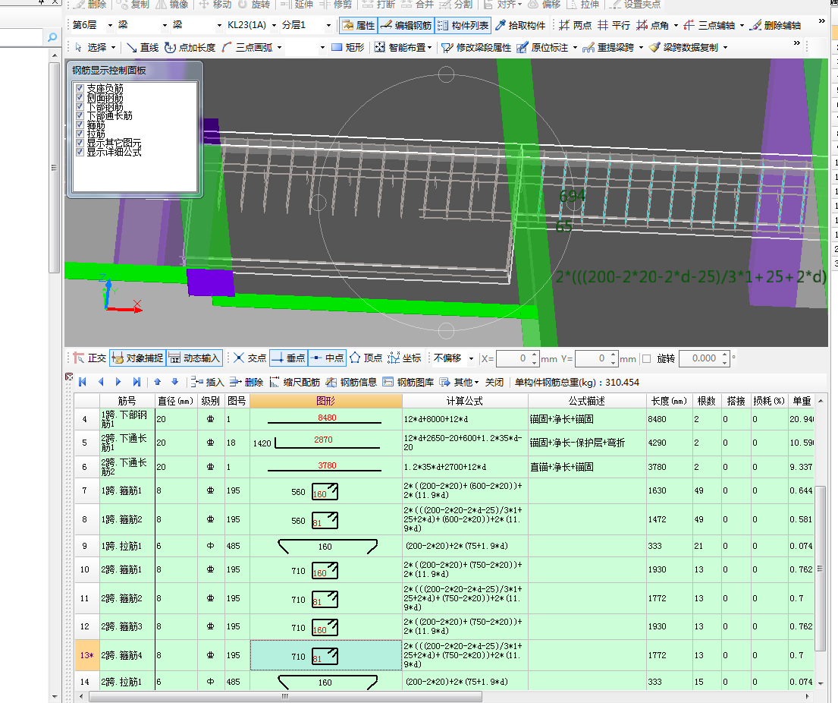Click 修改梁段属性 modify beam segment tool
This screenshot has height=703, width=838.
point(476,48)
